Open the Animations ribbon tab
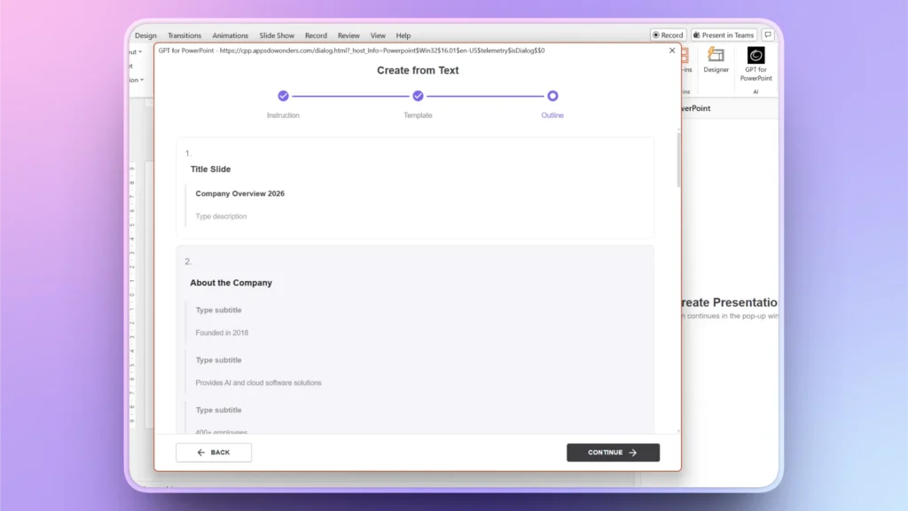 click(230, 35)
